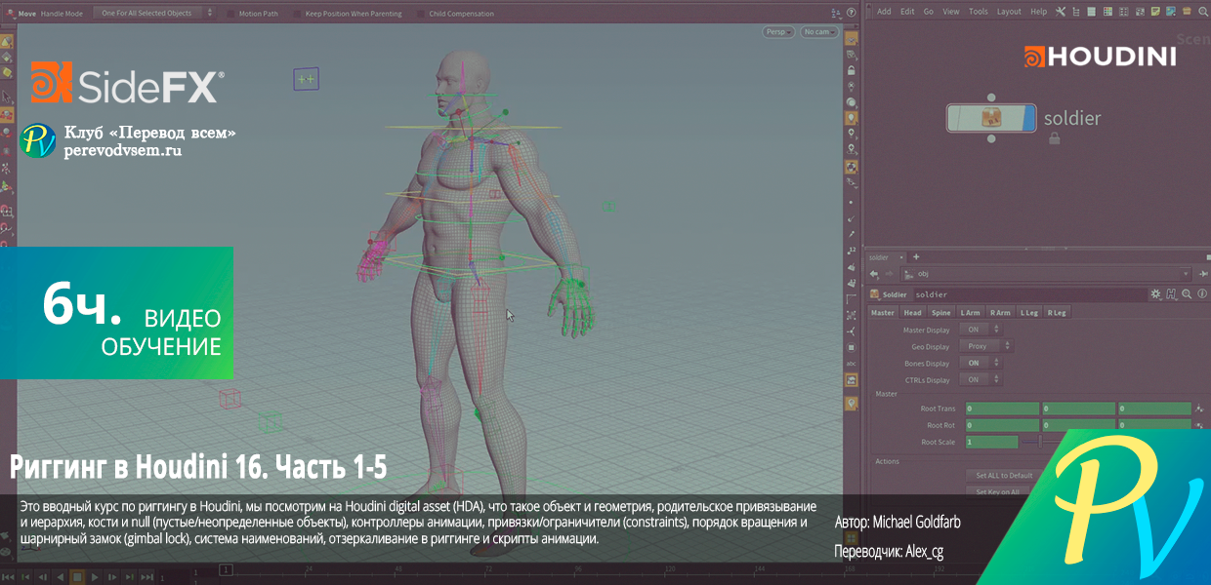Click the second Root Trans field

tap(1078, 409)
